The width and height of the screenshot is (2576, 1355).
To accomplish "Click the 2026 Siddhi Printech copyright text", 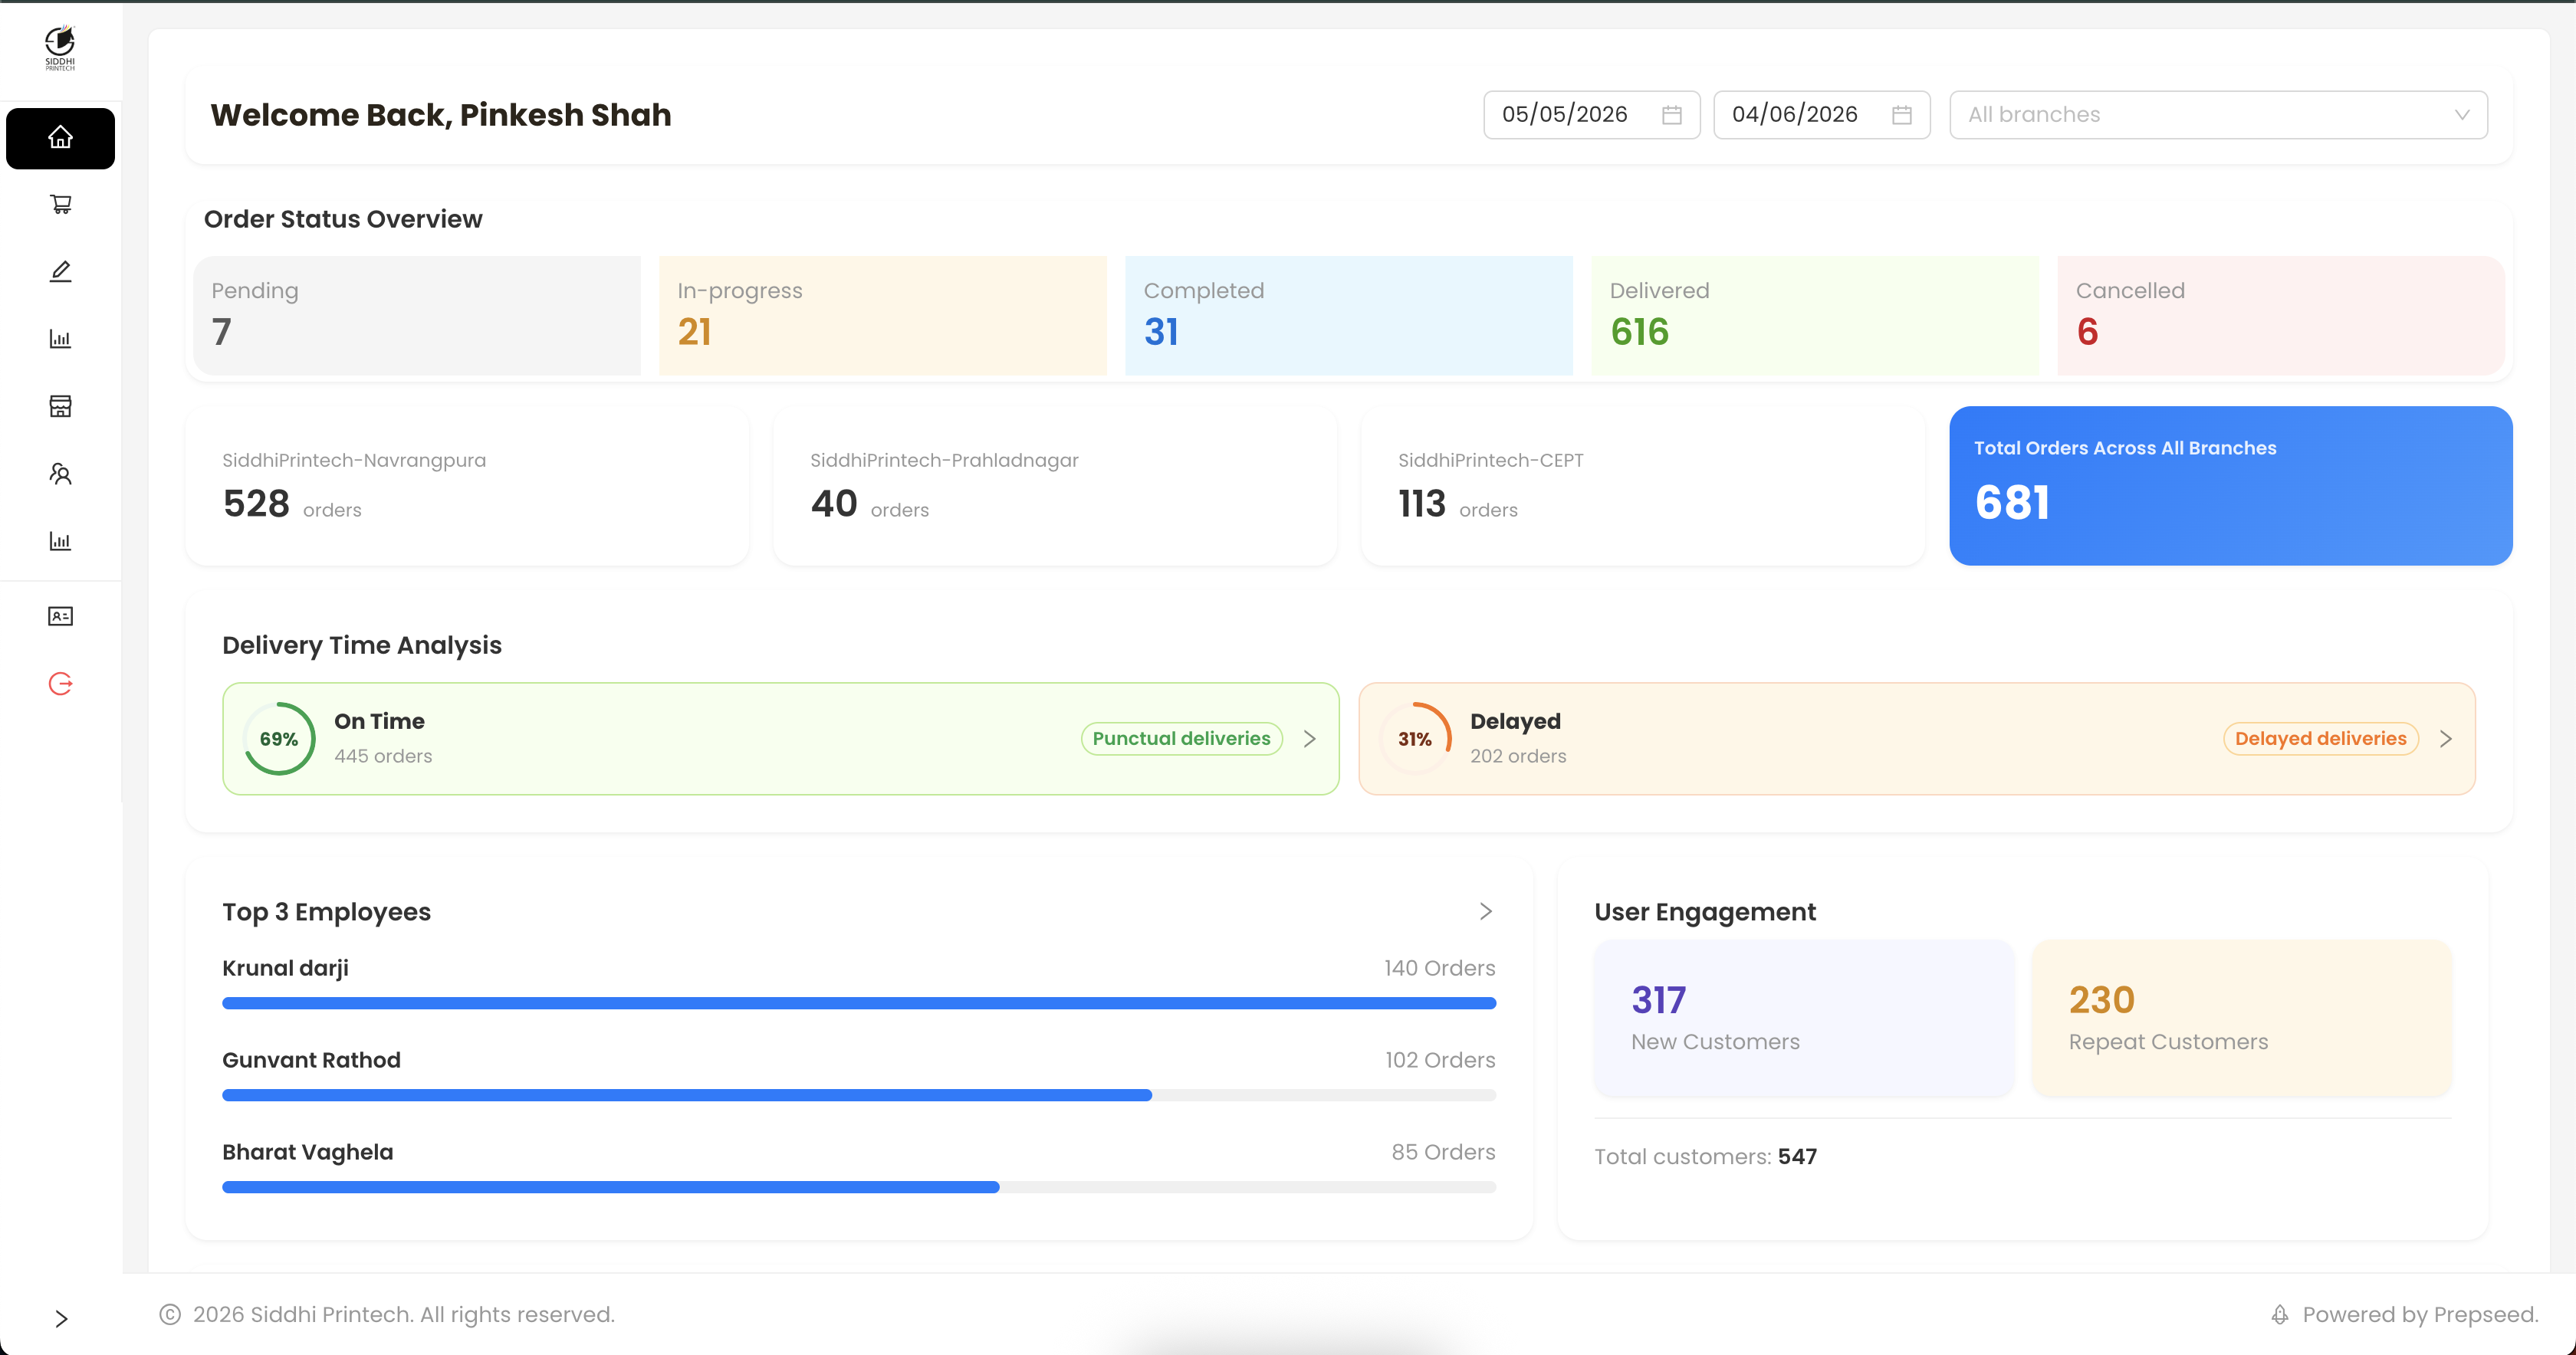I will point(404,1315).
